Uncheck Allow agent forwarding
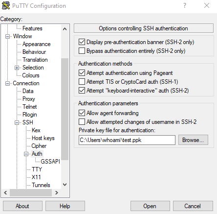This screenshot has height=214, width=217. 82,113
